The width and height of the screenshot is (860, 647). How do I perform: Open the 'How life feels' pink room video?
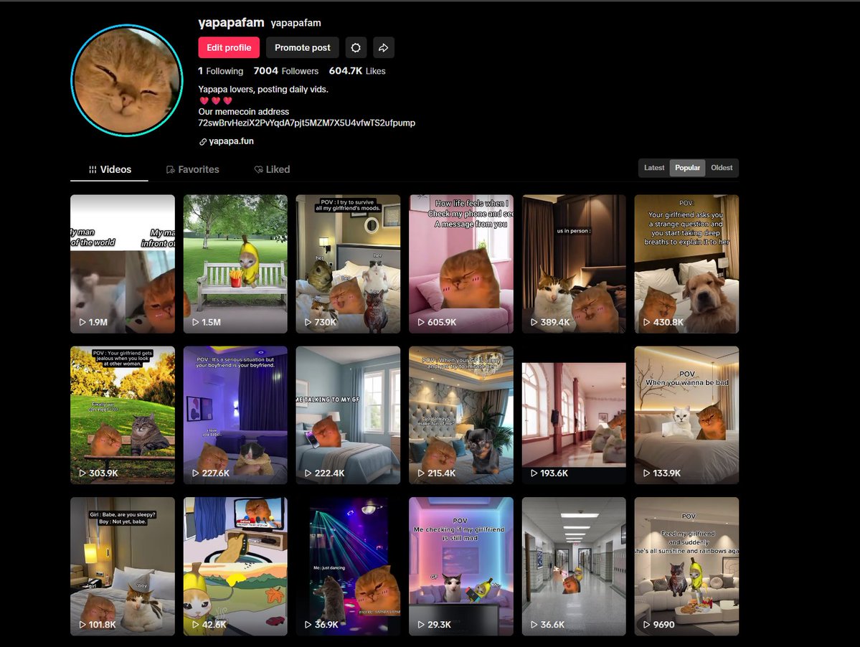pos(461,264)
